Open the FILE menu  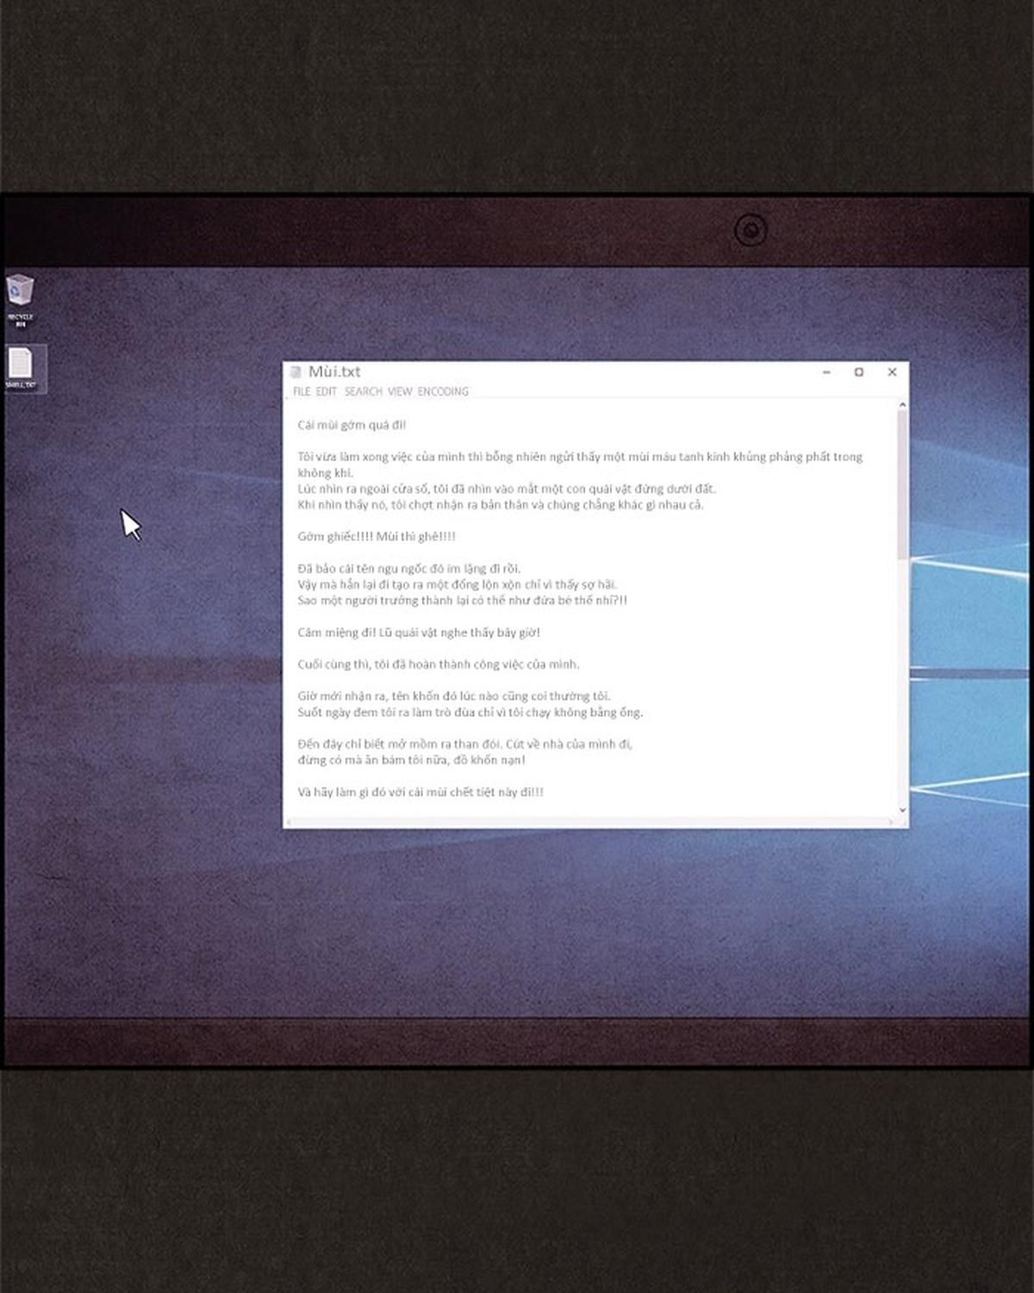pyautogui.click(x=302, y=391)
